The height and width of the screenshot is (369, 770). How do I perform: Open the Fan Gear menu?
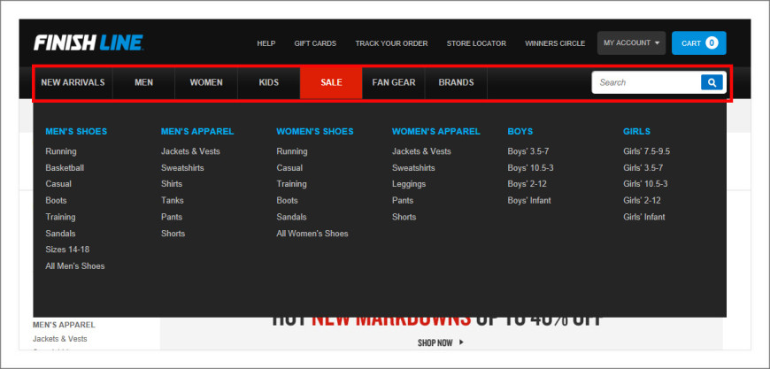[393, 82]
